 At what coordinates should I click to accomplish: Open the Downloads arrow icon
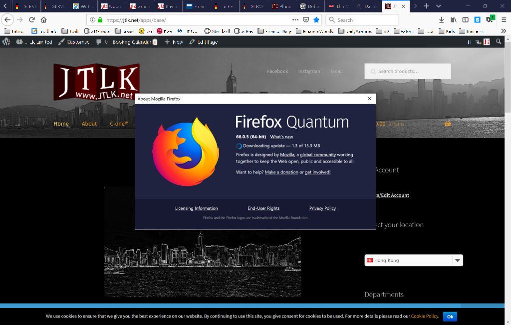[441, 20]
